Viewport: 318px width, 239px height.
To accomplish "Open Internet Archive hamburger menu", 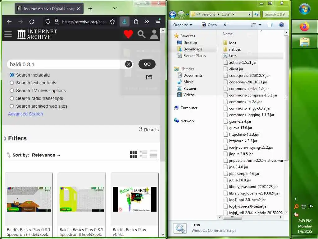I will pos(8,34).
